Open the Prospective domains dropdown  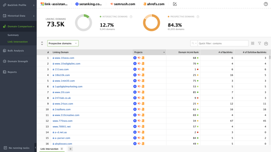[63, 43]
